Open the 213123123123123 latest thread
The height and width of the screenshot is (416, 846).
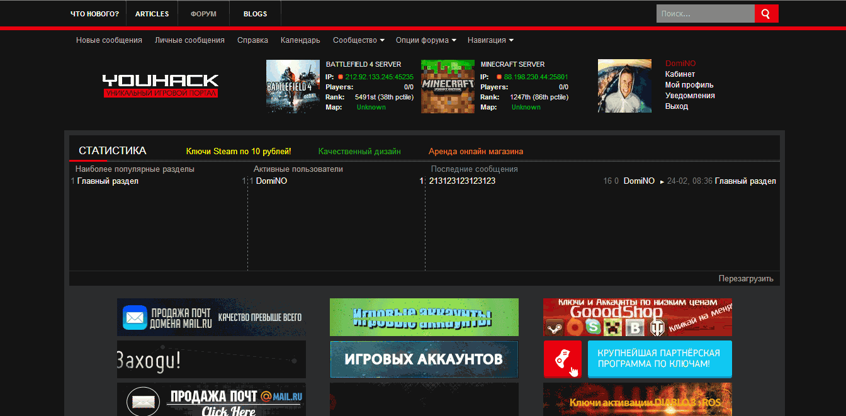[x=462, y=181]
